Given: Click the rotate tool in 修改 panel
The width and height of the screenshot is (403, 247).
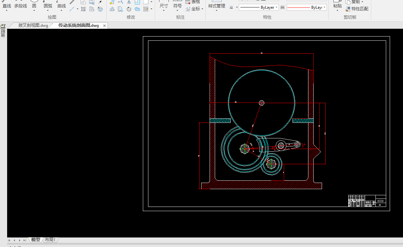Looking at the screenshot, I should pyautogui.click(x=129, y=9).
